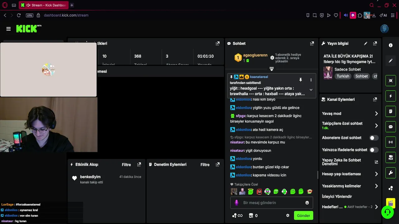Reload the browser page
Screen dimensions: 399x224
click(x=19, y=15)
